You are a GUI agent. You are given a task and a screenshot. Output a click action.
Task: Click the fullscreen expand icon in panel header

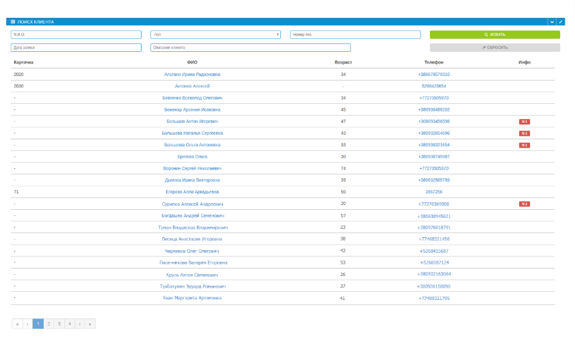tap(561, 22)
